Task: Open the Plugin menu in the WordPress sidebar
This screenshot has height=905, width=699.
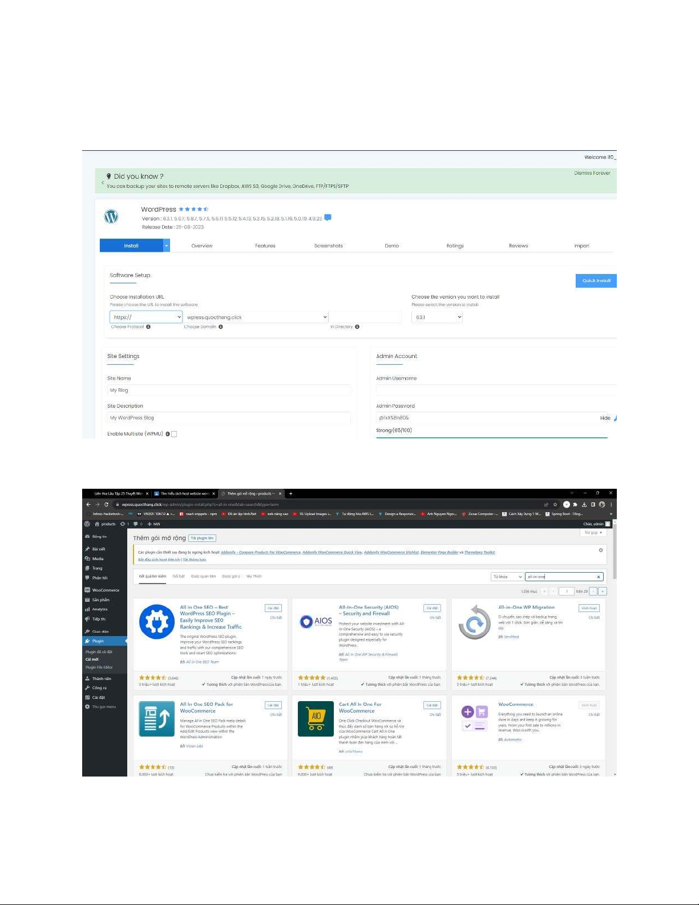Action: (x=98, y=641)
